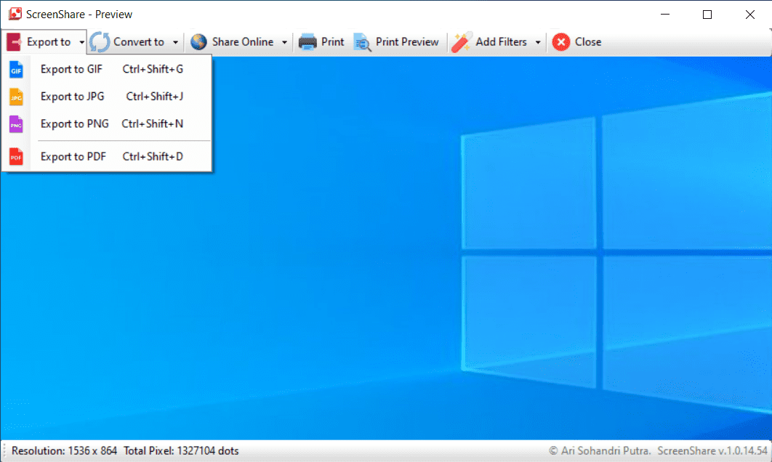Click the Close toolbar button label

tap(588, 42)
